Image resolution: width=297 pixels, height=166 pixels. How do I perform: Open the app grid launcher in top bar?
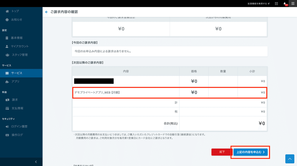point(276,4)
